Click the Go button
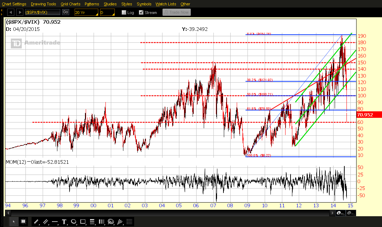The height and width of the screenshot is (227, 382). pos(65,12)
